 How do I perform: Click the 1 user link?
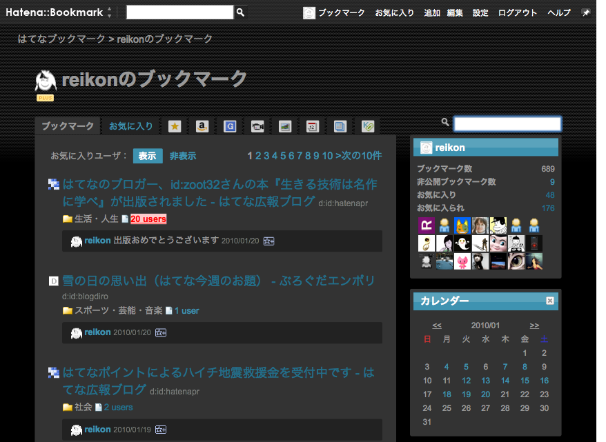186,311
